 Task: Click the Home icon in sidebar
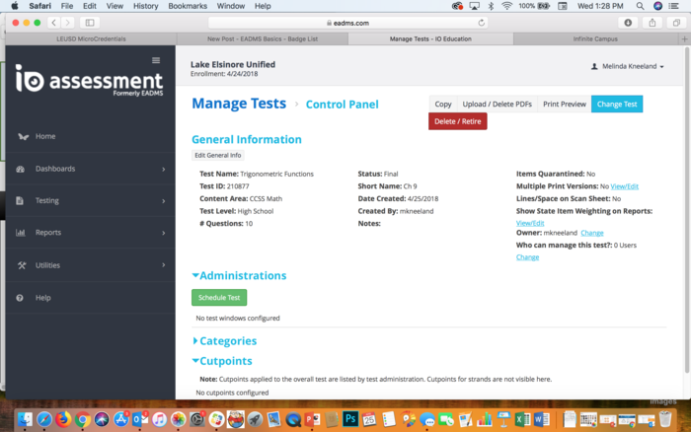pyautogui.click(x=22, y=136)
